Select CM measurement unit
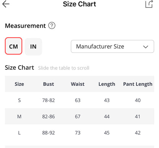The height and width of the screenshot is (148, 159). (13, 46)
